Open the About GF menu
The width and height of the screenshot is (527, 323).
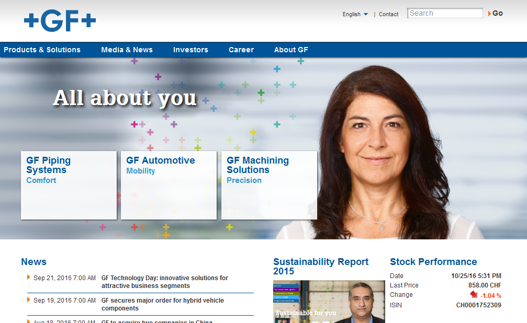pyautogui.click(x=291, y=50)
